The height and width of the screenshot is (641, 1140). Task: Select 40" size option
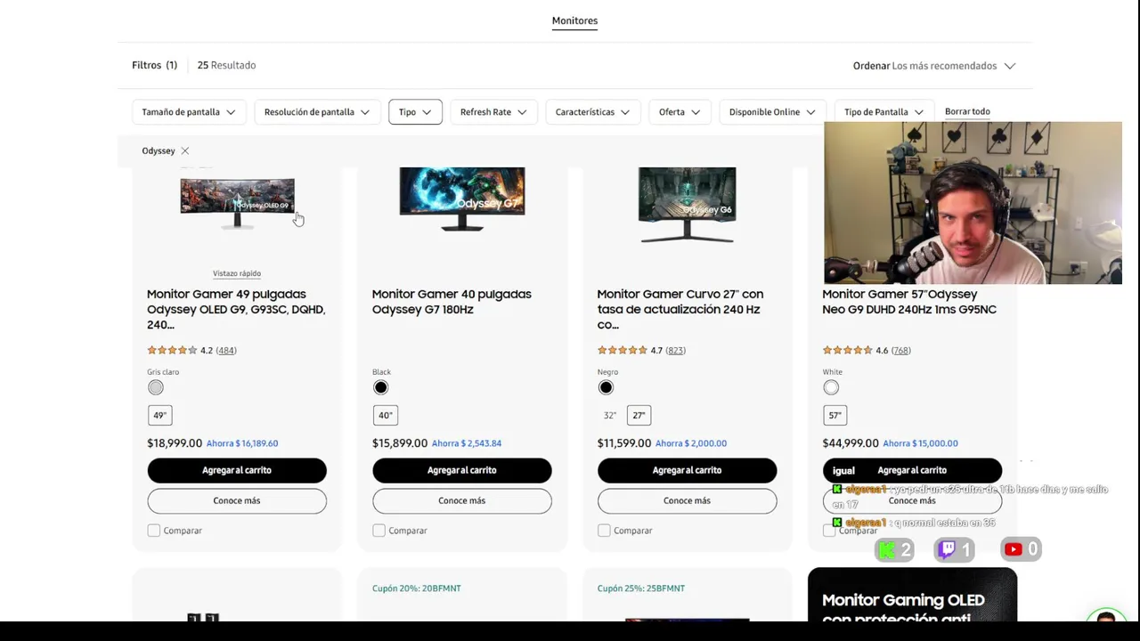pyautogui.click(x=385, y=415)
